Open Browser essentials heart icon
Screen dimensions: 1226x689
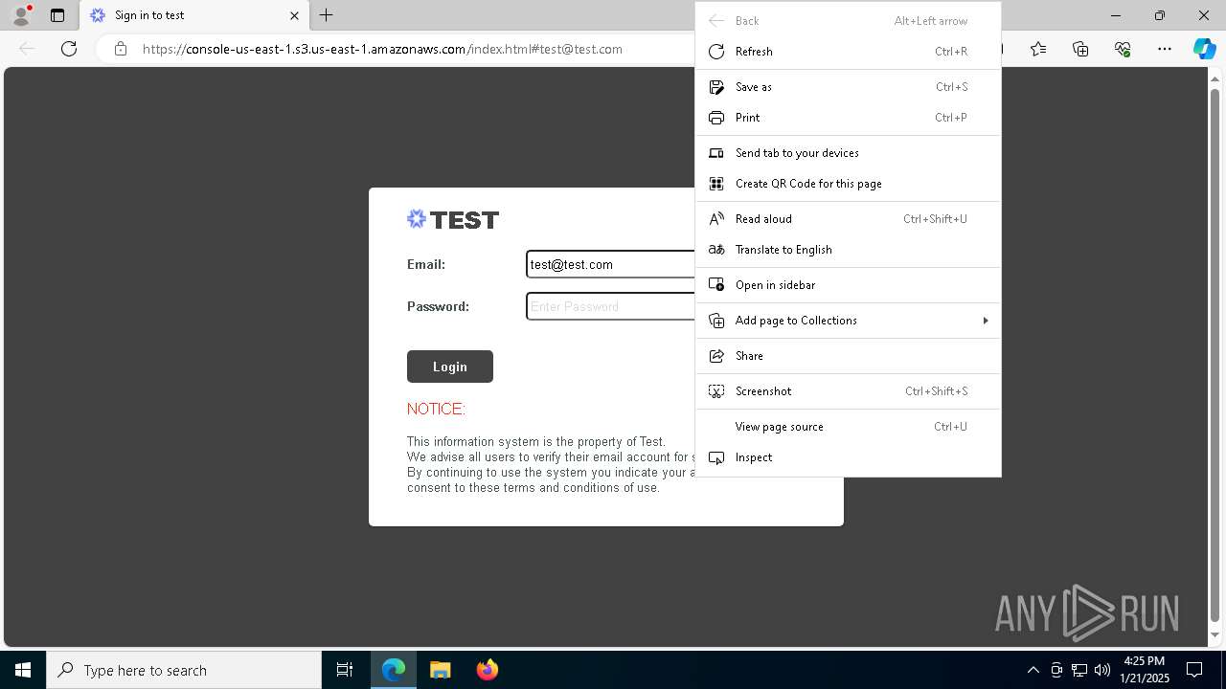point(1123,49)
